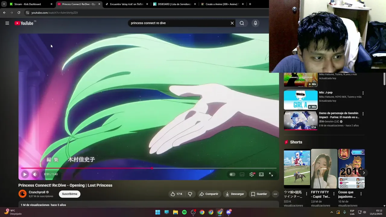The width and height of the screenshot is (386, 217).
Task: Go back in browser history
Action: (4, 13)
